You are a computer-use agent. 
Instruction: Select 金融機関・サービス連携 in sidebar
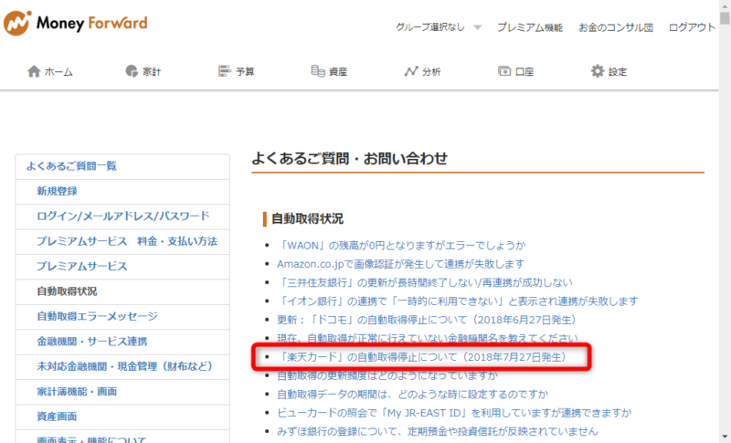pyautogui.click(x=91, y=342)
